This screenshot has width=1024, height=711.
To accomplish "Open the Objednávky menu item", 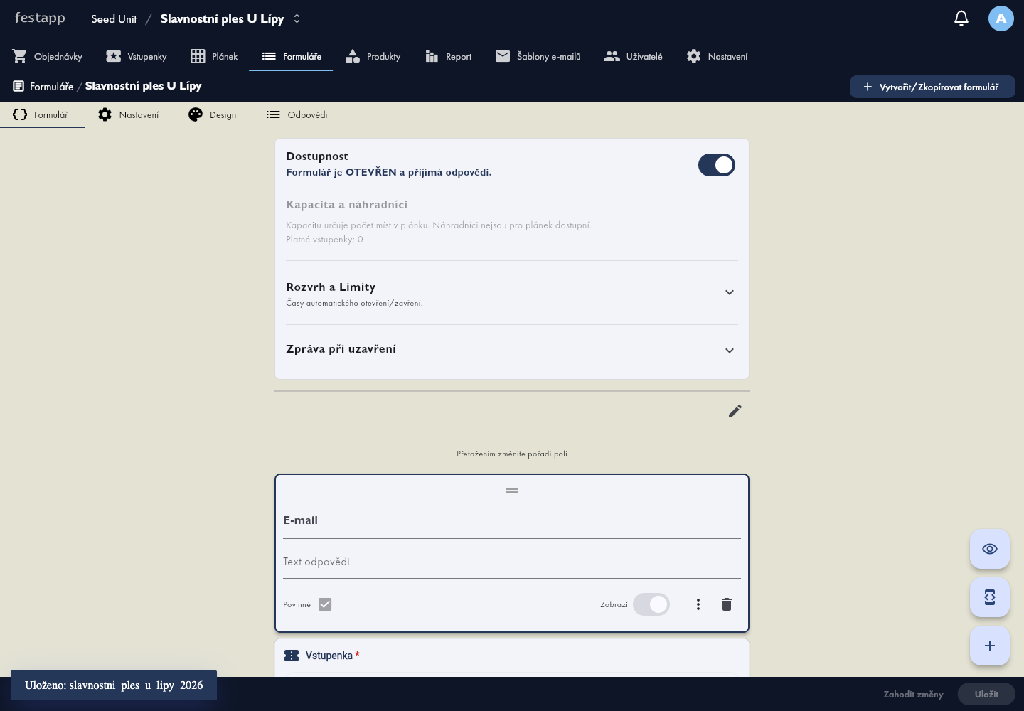I will (x=48, y=57).
